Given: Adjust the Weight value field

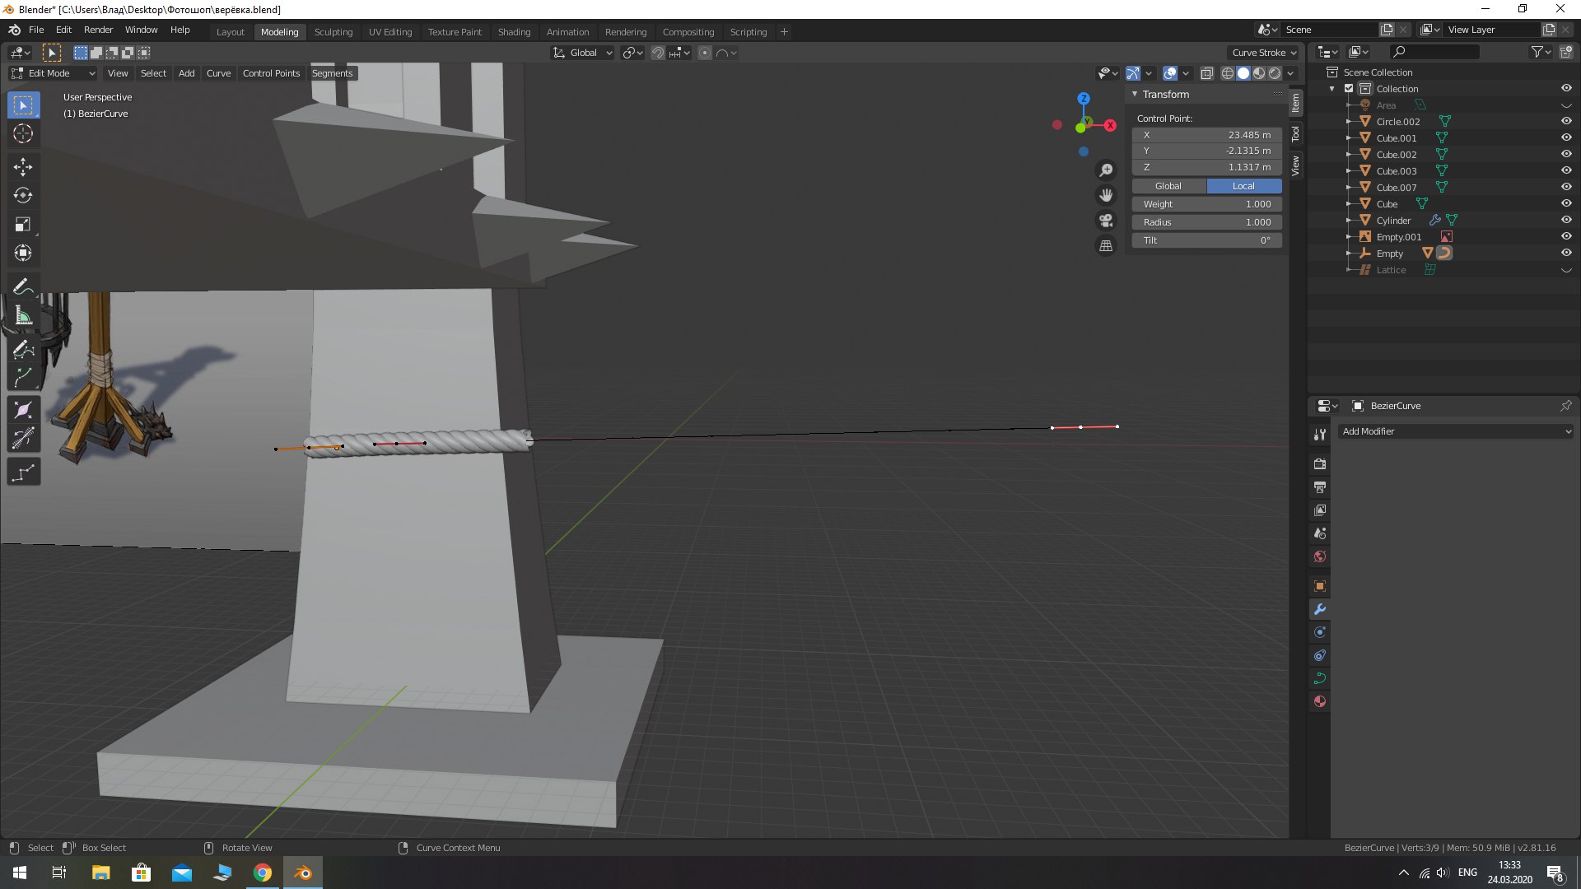Looking at the screenshot, I should point(1207,204).
